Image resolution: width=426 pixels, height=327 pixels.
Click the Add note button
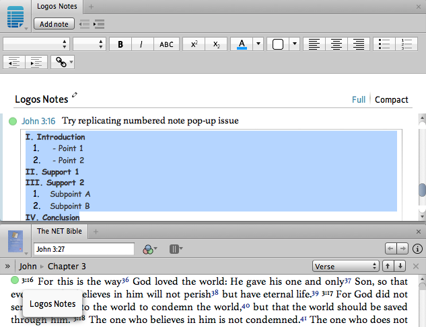click(54, 24)
